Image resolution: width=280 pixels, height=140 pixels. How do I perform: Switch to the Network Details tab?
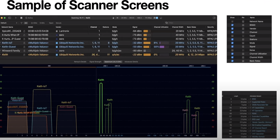coord(80,62)
